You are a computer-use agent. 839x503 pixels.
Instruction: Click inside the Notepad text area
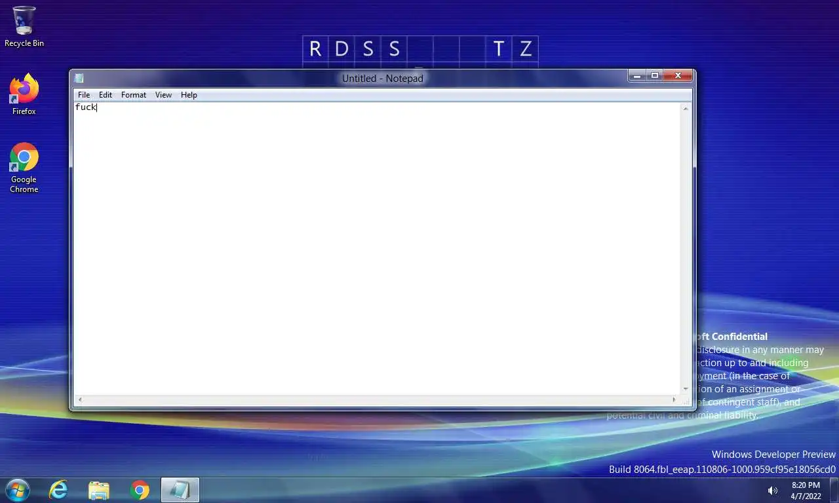(x=377, y=249)
